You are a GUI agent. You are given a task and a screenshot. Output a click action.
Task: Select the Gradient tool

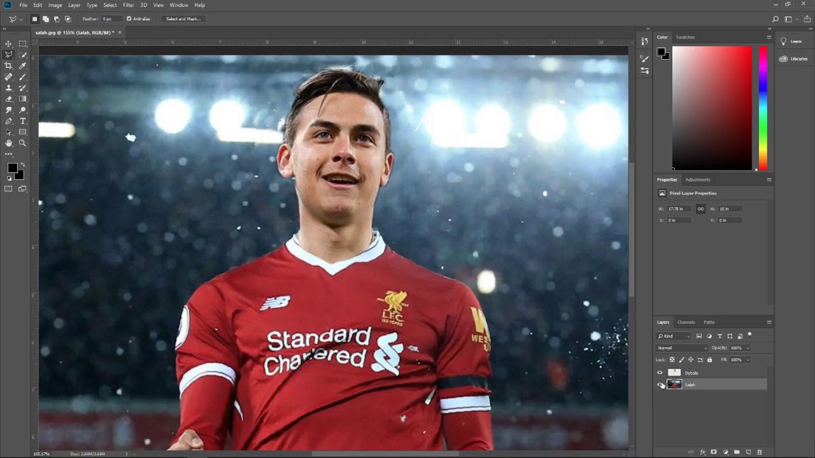coord(23,99)
